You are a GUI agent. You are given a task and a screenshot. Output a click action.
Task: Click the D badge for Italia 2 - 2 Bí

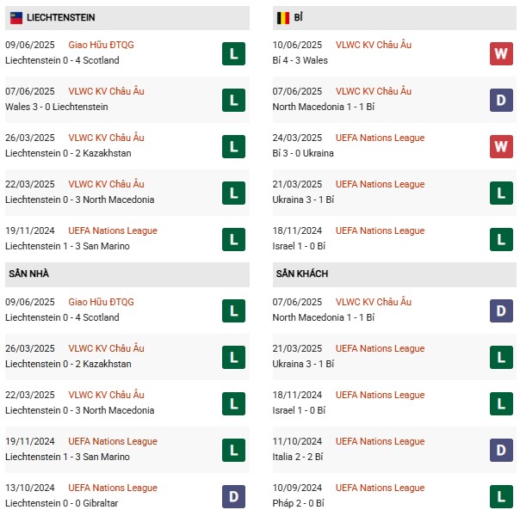[501, 450]
